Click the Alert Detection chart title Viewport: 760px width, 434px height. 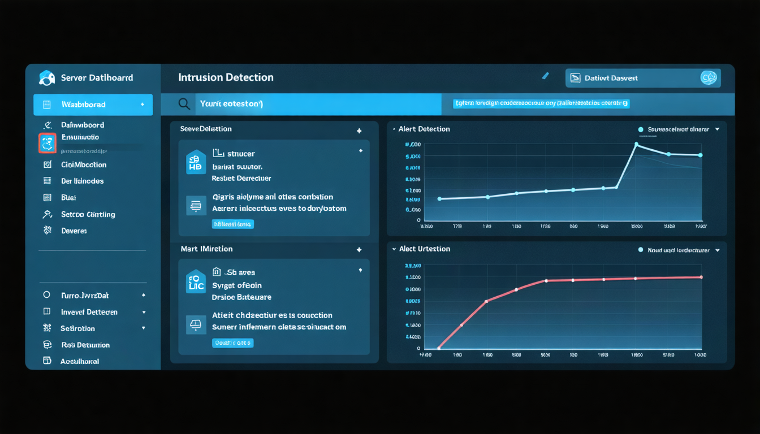pos(424,129)
